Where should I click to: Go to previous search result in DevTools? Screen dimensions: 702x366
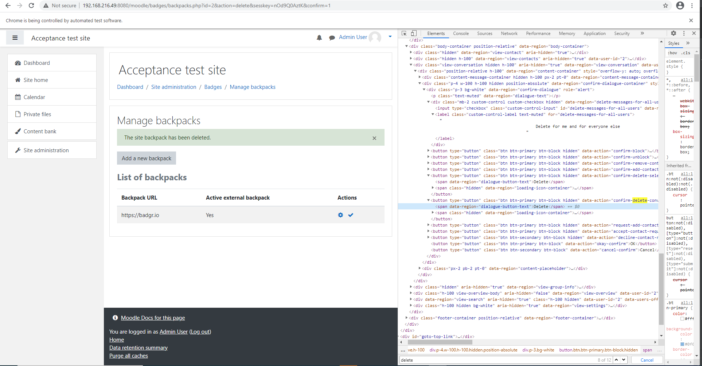tap(616, 360)
